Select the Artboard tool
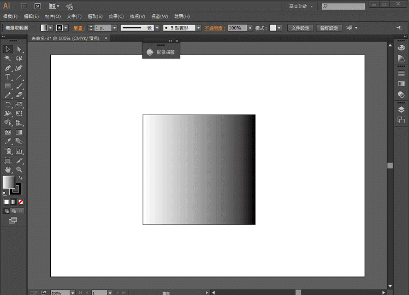This screenshot has height=295, width=409. (x=8, y=160)
